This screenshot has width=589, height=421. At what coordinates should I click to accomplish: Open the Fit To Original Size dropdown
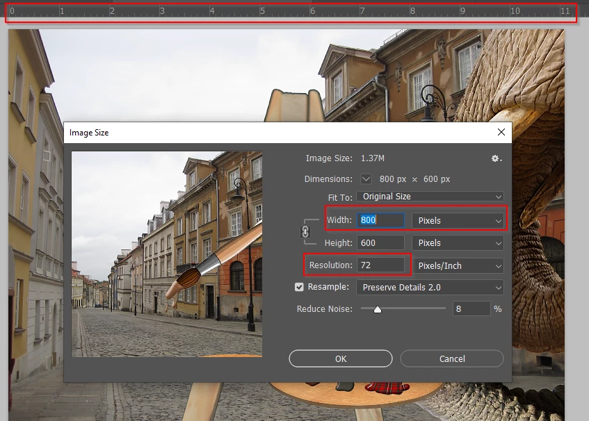point(430,197)
